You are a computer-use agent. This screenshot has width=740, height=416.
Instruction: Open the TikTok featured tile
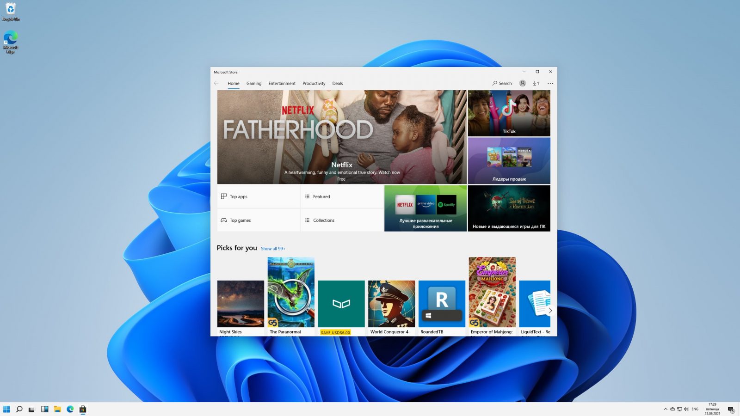click(509, 113)
